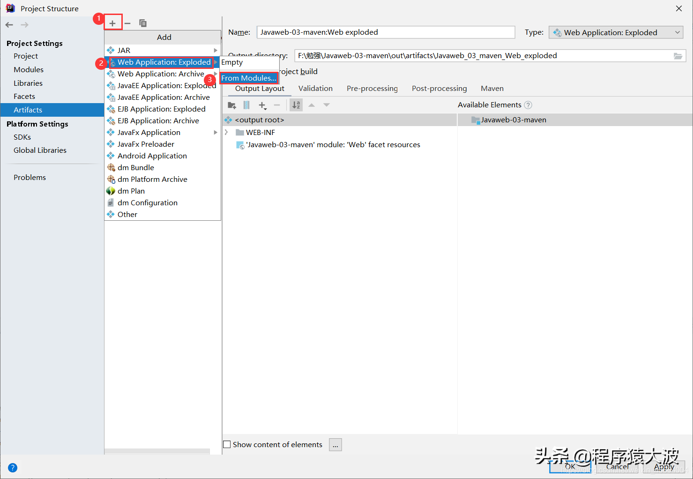Select Javaweb-03-maven in Available Elements
This screenshot has width=693, height=479.
pyautogui.click(x=575, y=120)
